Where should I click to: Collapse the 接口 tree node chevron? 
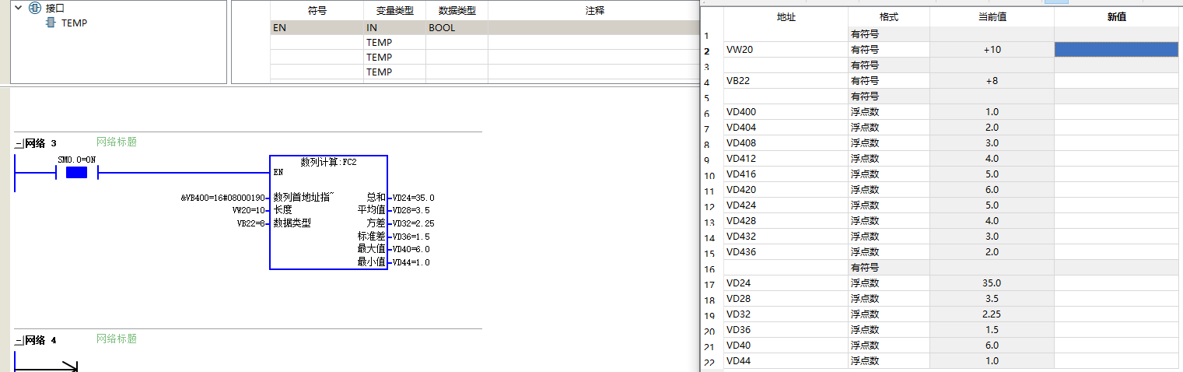click(18, 8)
